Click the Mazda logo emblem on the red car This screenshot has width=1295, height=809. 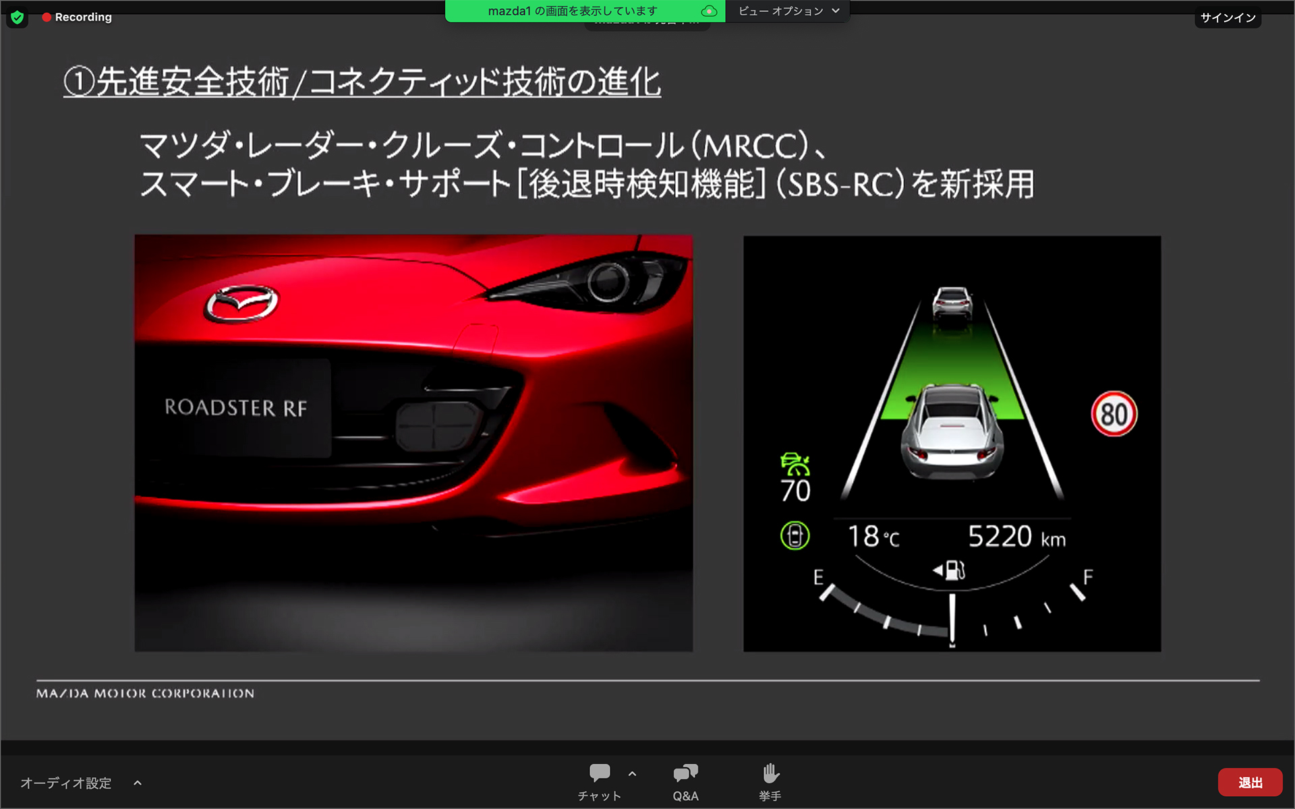[x=243, y=303]
